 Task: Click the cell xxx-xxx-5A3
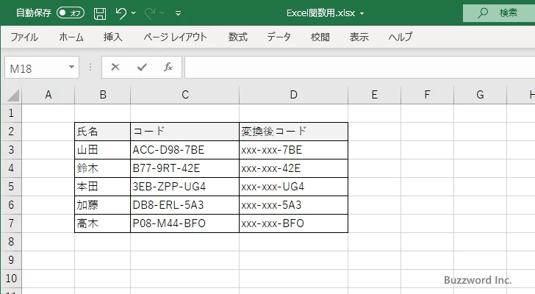click(x=293, y=205)
